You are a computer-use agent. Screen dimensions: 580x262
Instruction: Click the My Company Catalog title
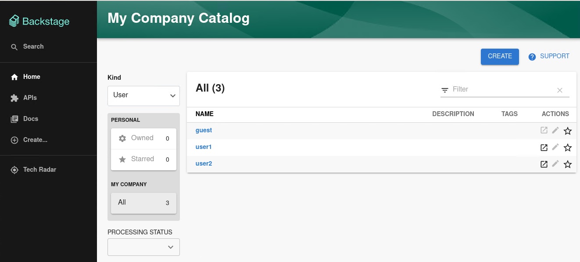[179, 18]
